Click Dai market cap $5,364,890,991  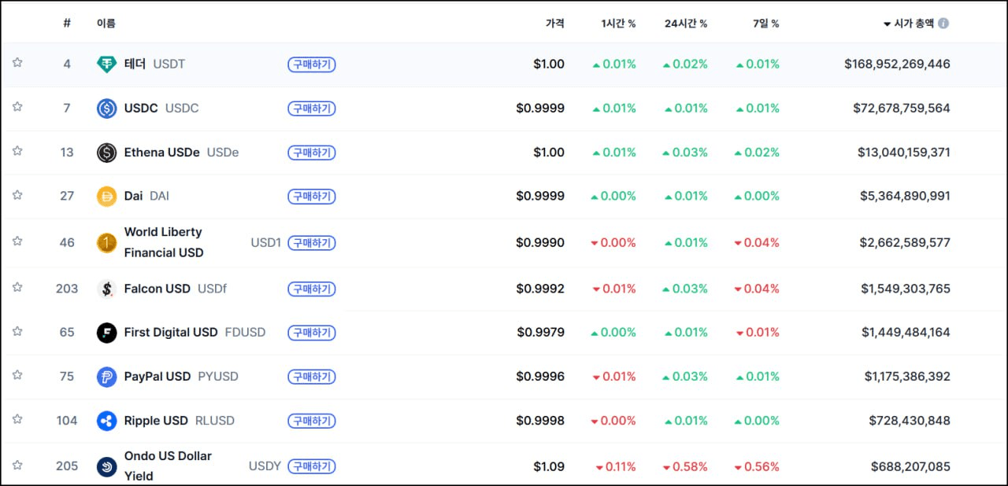point(906,196)
